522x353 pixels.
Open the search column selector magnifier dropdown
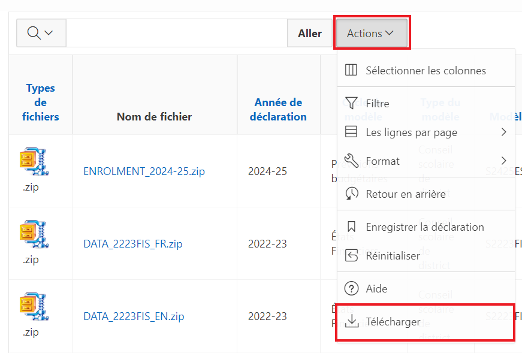41,33
